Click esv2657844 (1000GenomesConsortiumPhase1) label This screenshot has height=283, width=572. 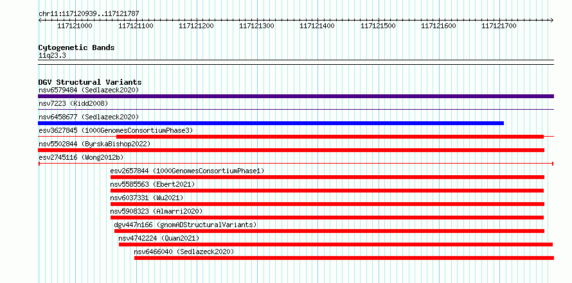point(187,171)
